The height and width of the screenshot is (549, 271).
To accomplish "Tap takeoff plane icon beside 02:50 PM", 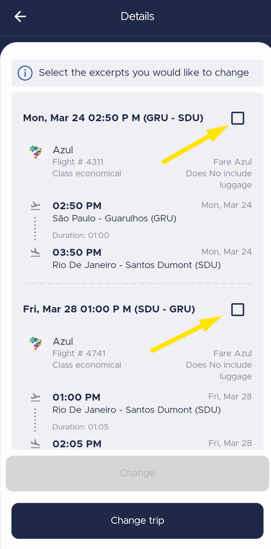I will click(x=35, y=206).
